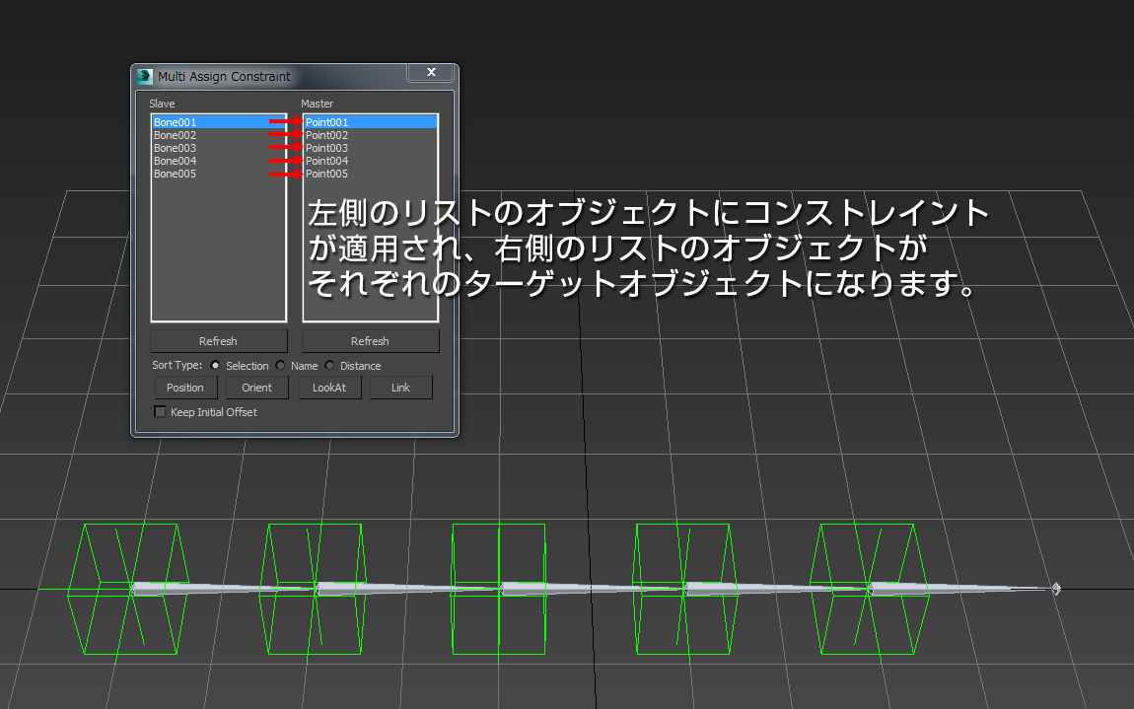Enable Keep Initial Offset
The image size is (1134, 709).
point(160,411)
